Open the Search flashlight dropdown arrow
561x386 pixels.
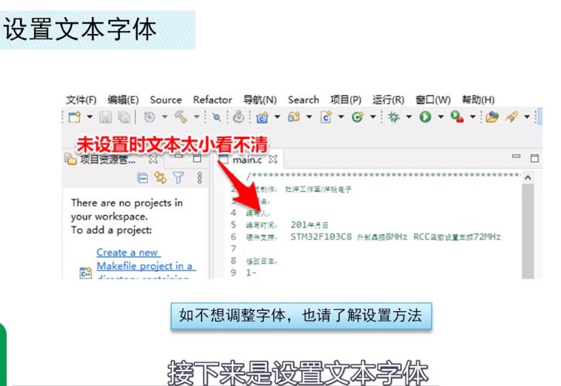(x=527, y=117)
